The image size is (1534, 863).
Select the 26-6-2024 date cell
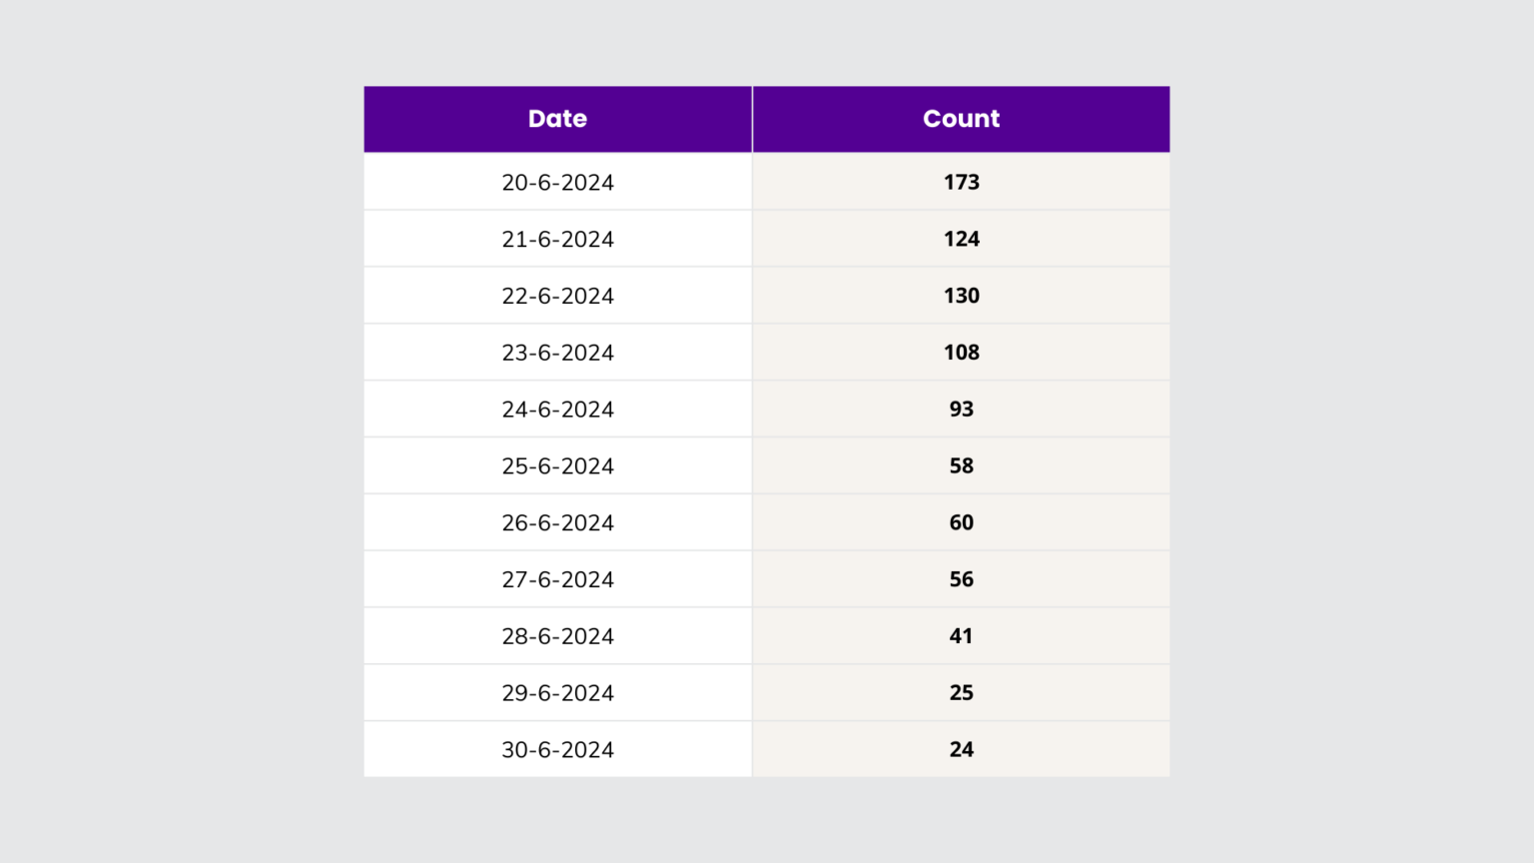(x=557, y=522)
